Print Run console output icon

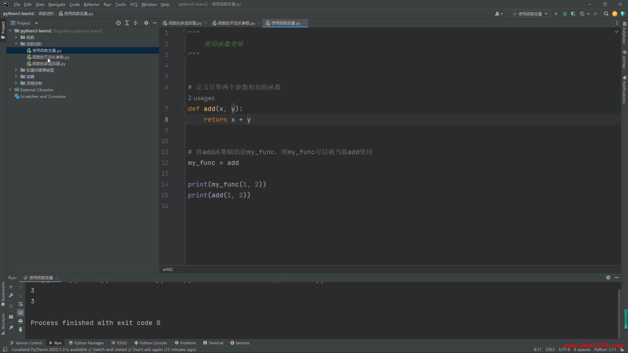coord(20,321)
